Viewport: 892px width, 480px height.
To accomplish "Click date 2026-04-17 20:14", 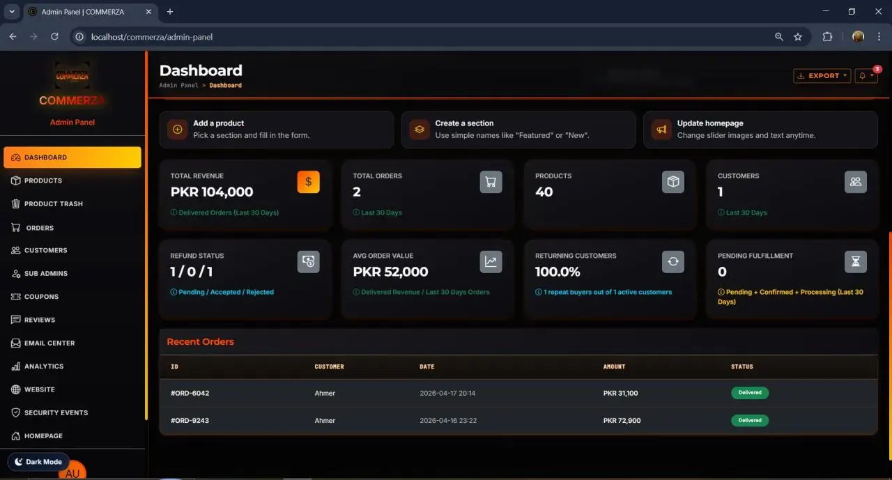I will 447,394.
